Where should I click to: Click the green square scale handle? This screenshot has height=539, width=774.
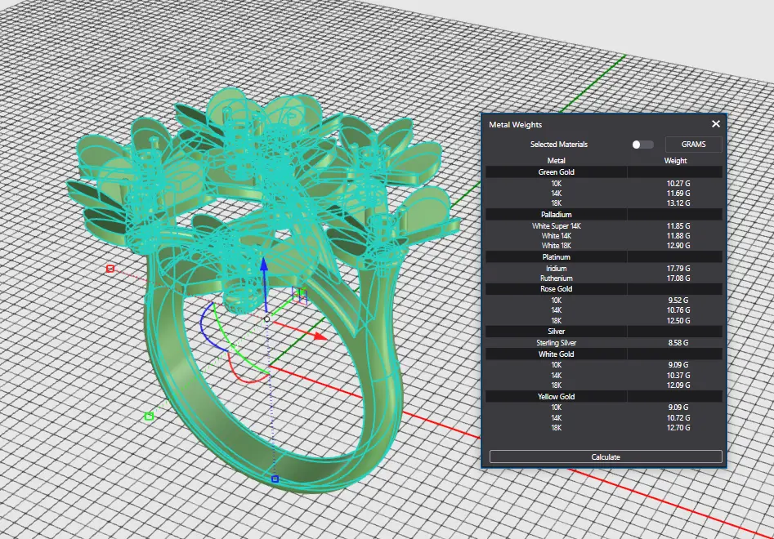(149, 416)
